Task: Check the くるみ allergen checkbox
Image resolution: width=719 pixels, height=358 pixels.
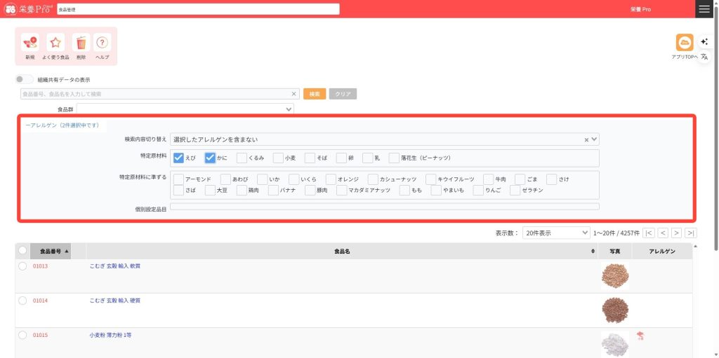Action: [242, 158]
